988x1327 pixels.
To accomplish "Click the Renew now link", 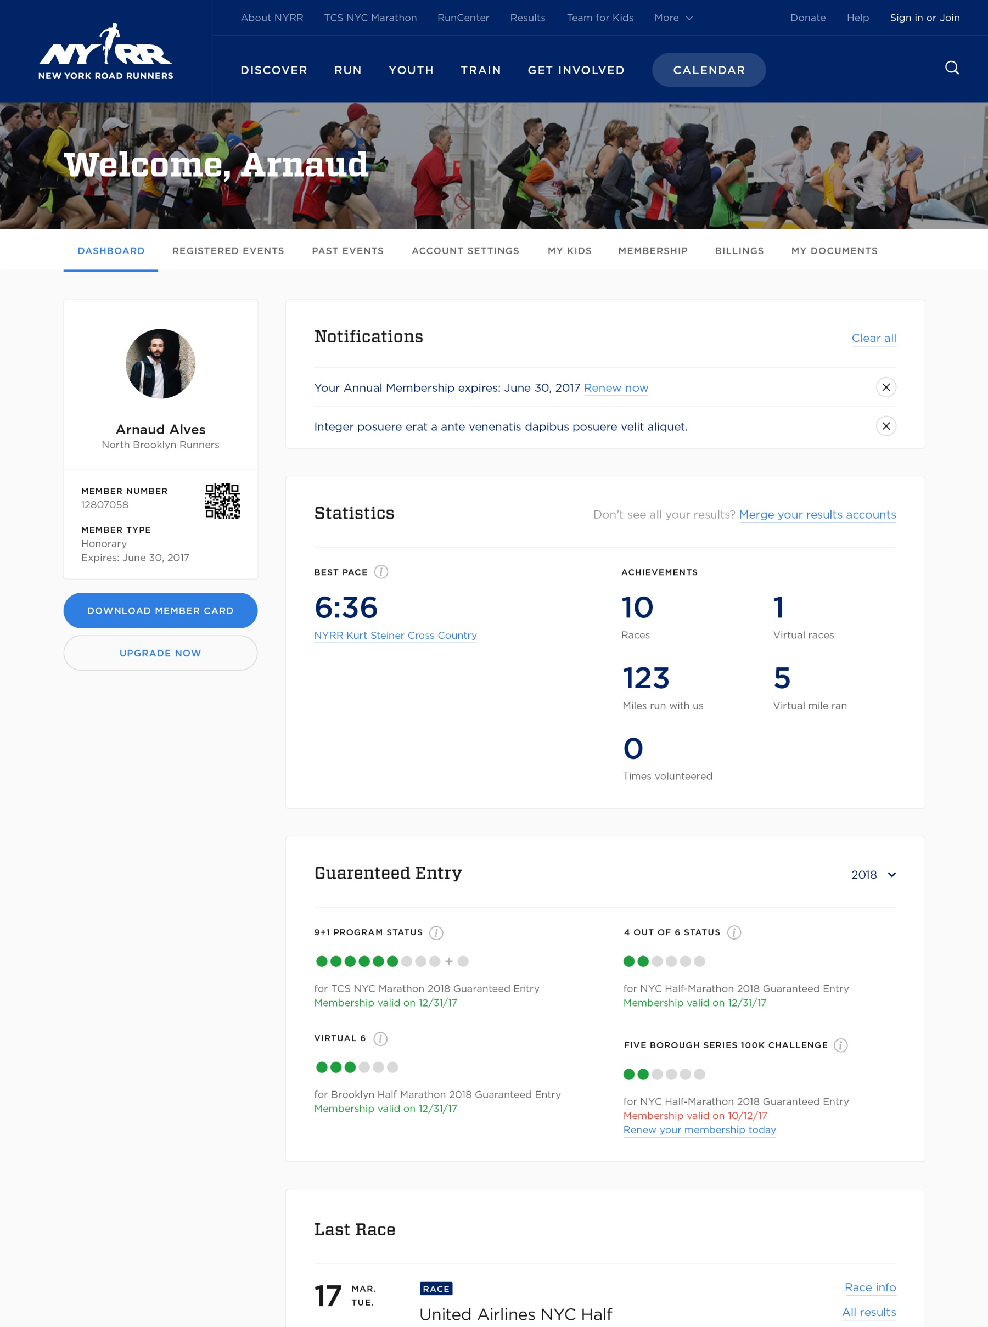I will click(x=616, y=388).
